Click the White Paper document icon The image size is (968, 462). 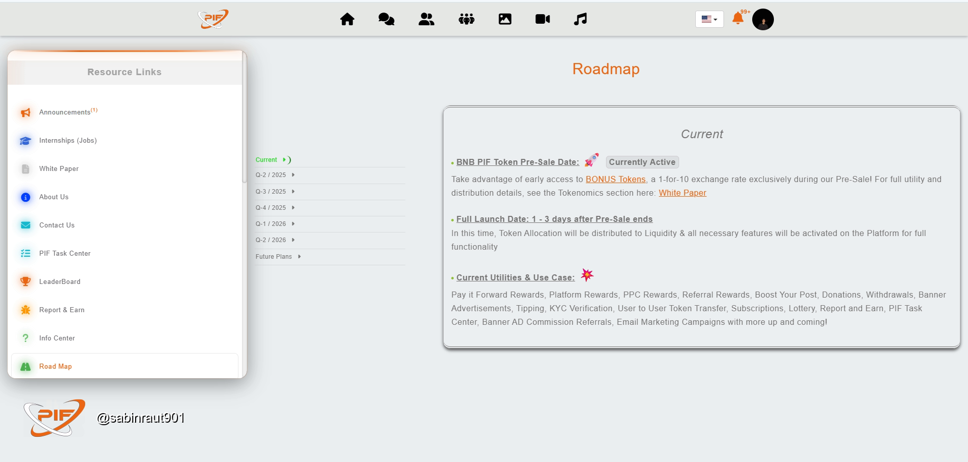(x=26, y=169)
